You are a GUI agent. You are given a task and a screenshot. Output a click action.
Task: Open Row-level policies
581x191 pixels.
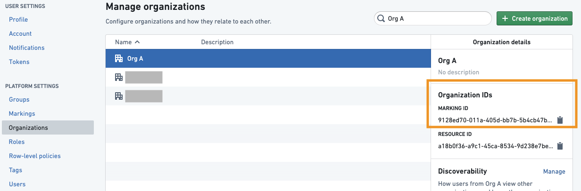click(34, 156)
